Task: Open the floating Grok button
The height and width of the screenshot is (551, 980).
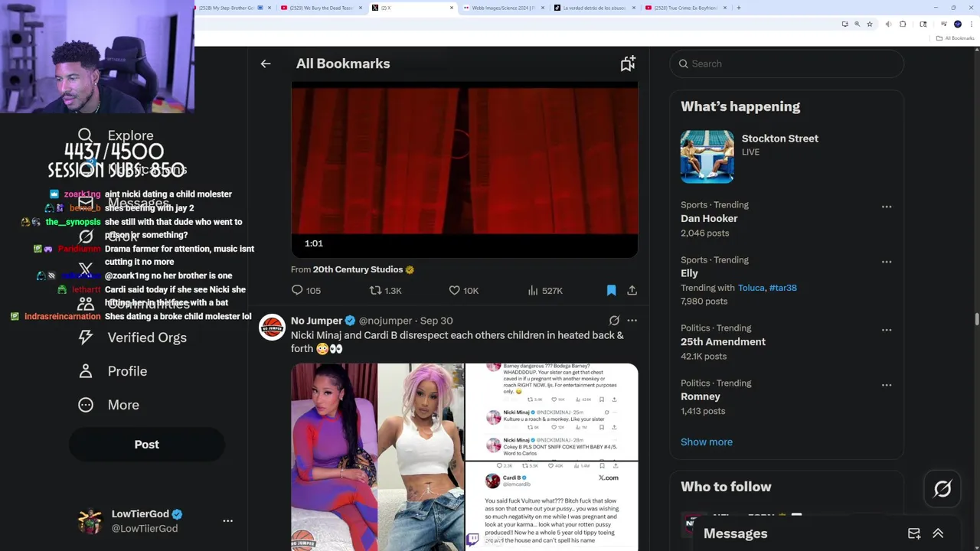Action: [942, 489]
